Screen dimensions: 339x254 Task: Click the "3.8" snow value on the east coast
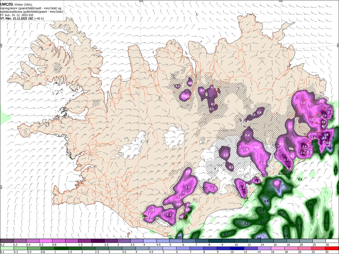[328, 143]
